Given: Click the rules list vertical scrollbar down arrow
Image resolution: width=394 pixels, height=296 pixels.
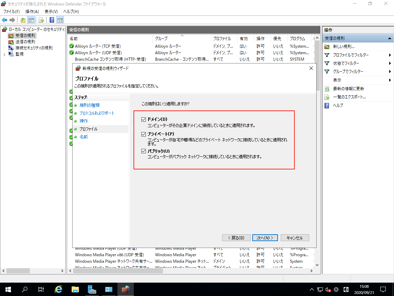Looking at the screenshot, I should point(317,265).
